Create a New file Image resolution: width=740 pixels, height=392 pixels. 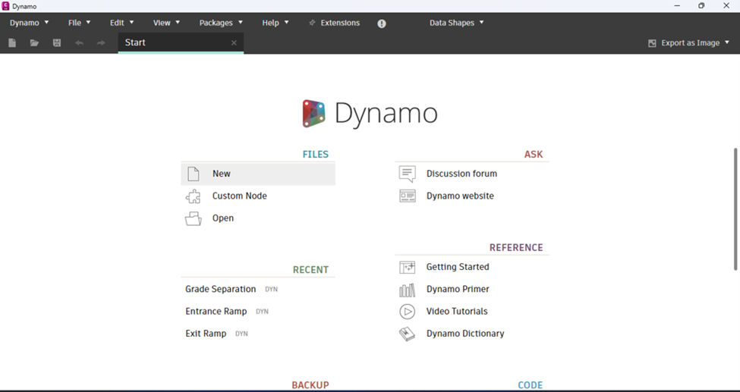tap(258, 174)
